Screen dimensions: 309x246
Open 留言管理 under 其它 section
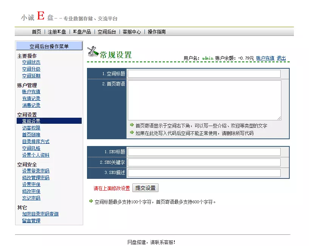pyautogui.click(x=31, y=220)
